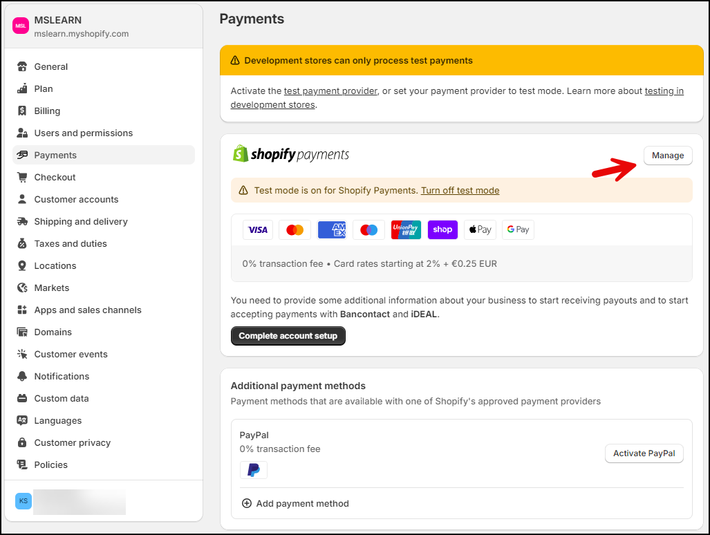Viewport: 710px width, 535px height.
Task: Go to Billing settings
Action: [x=104, y=111]
